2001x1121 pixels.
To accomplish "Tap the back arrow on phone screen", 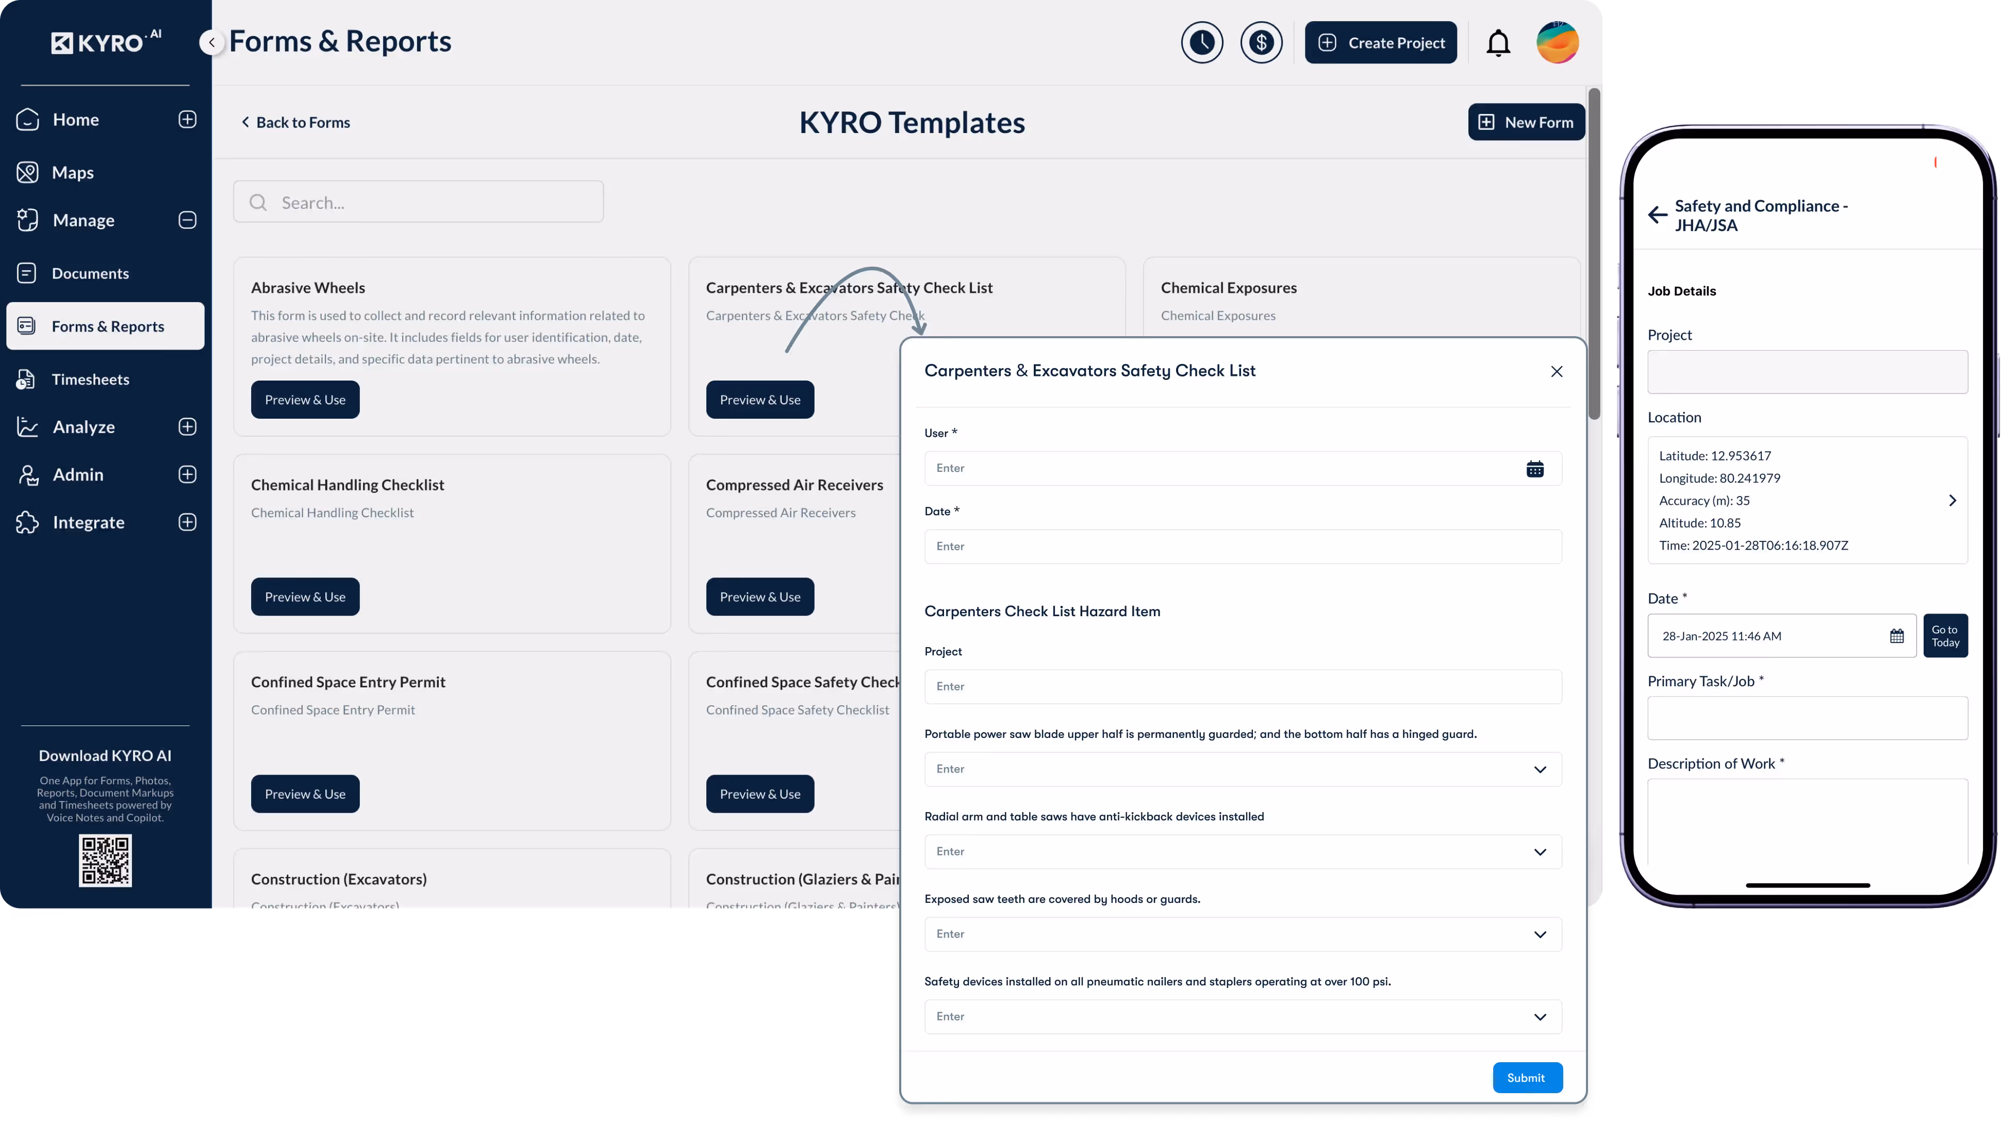I will [x=1657, y=215].
